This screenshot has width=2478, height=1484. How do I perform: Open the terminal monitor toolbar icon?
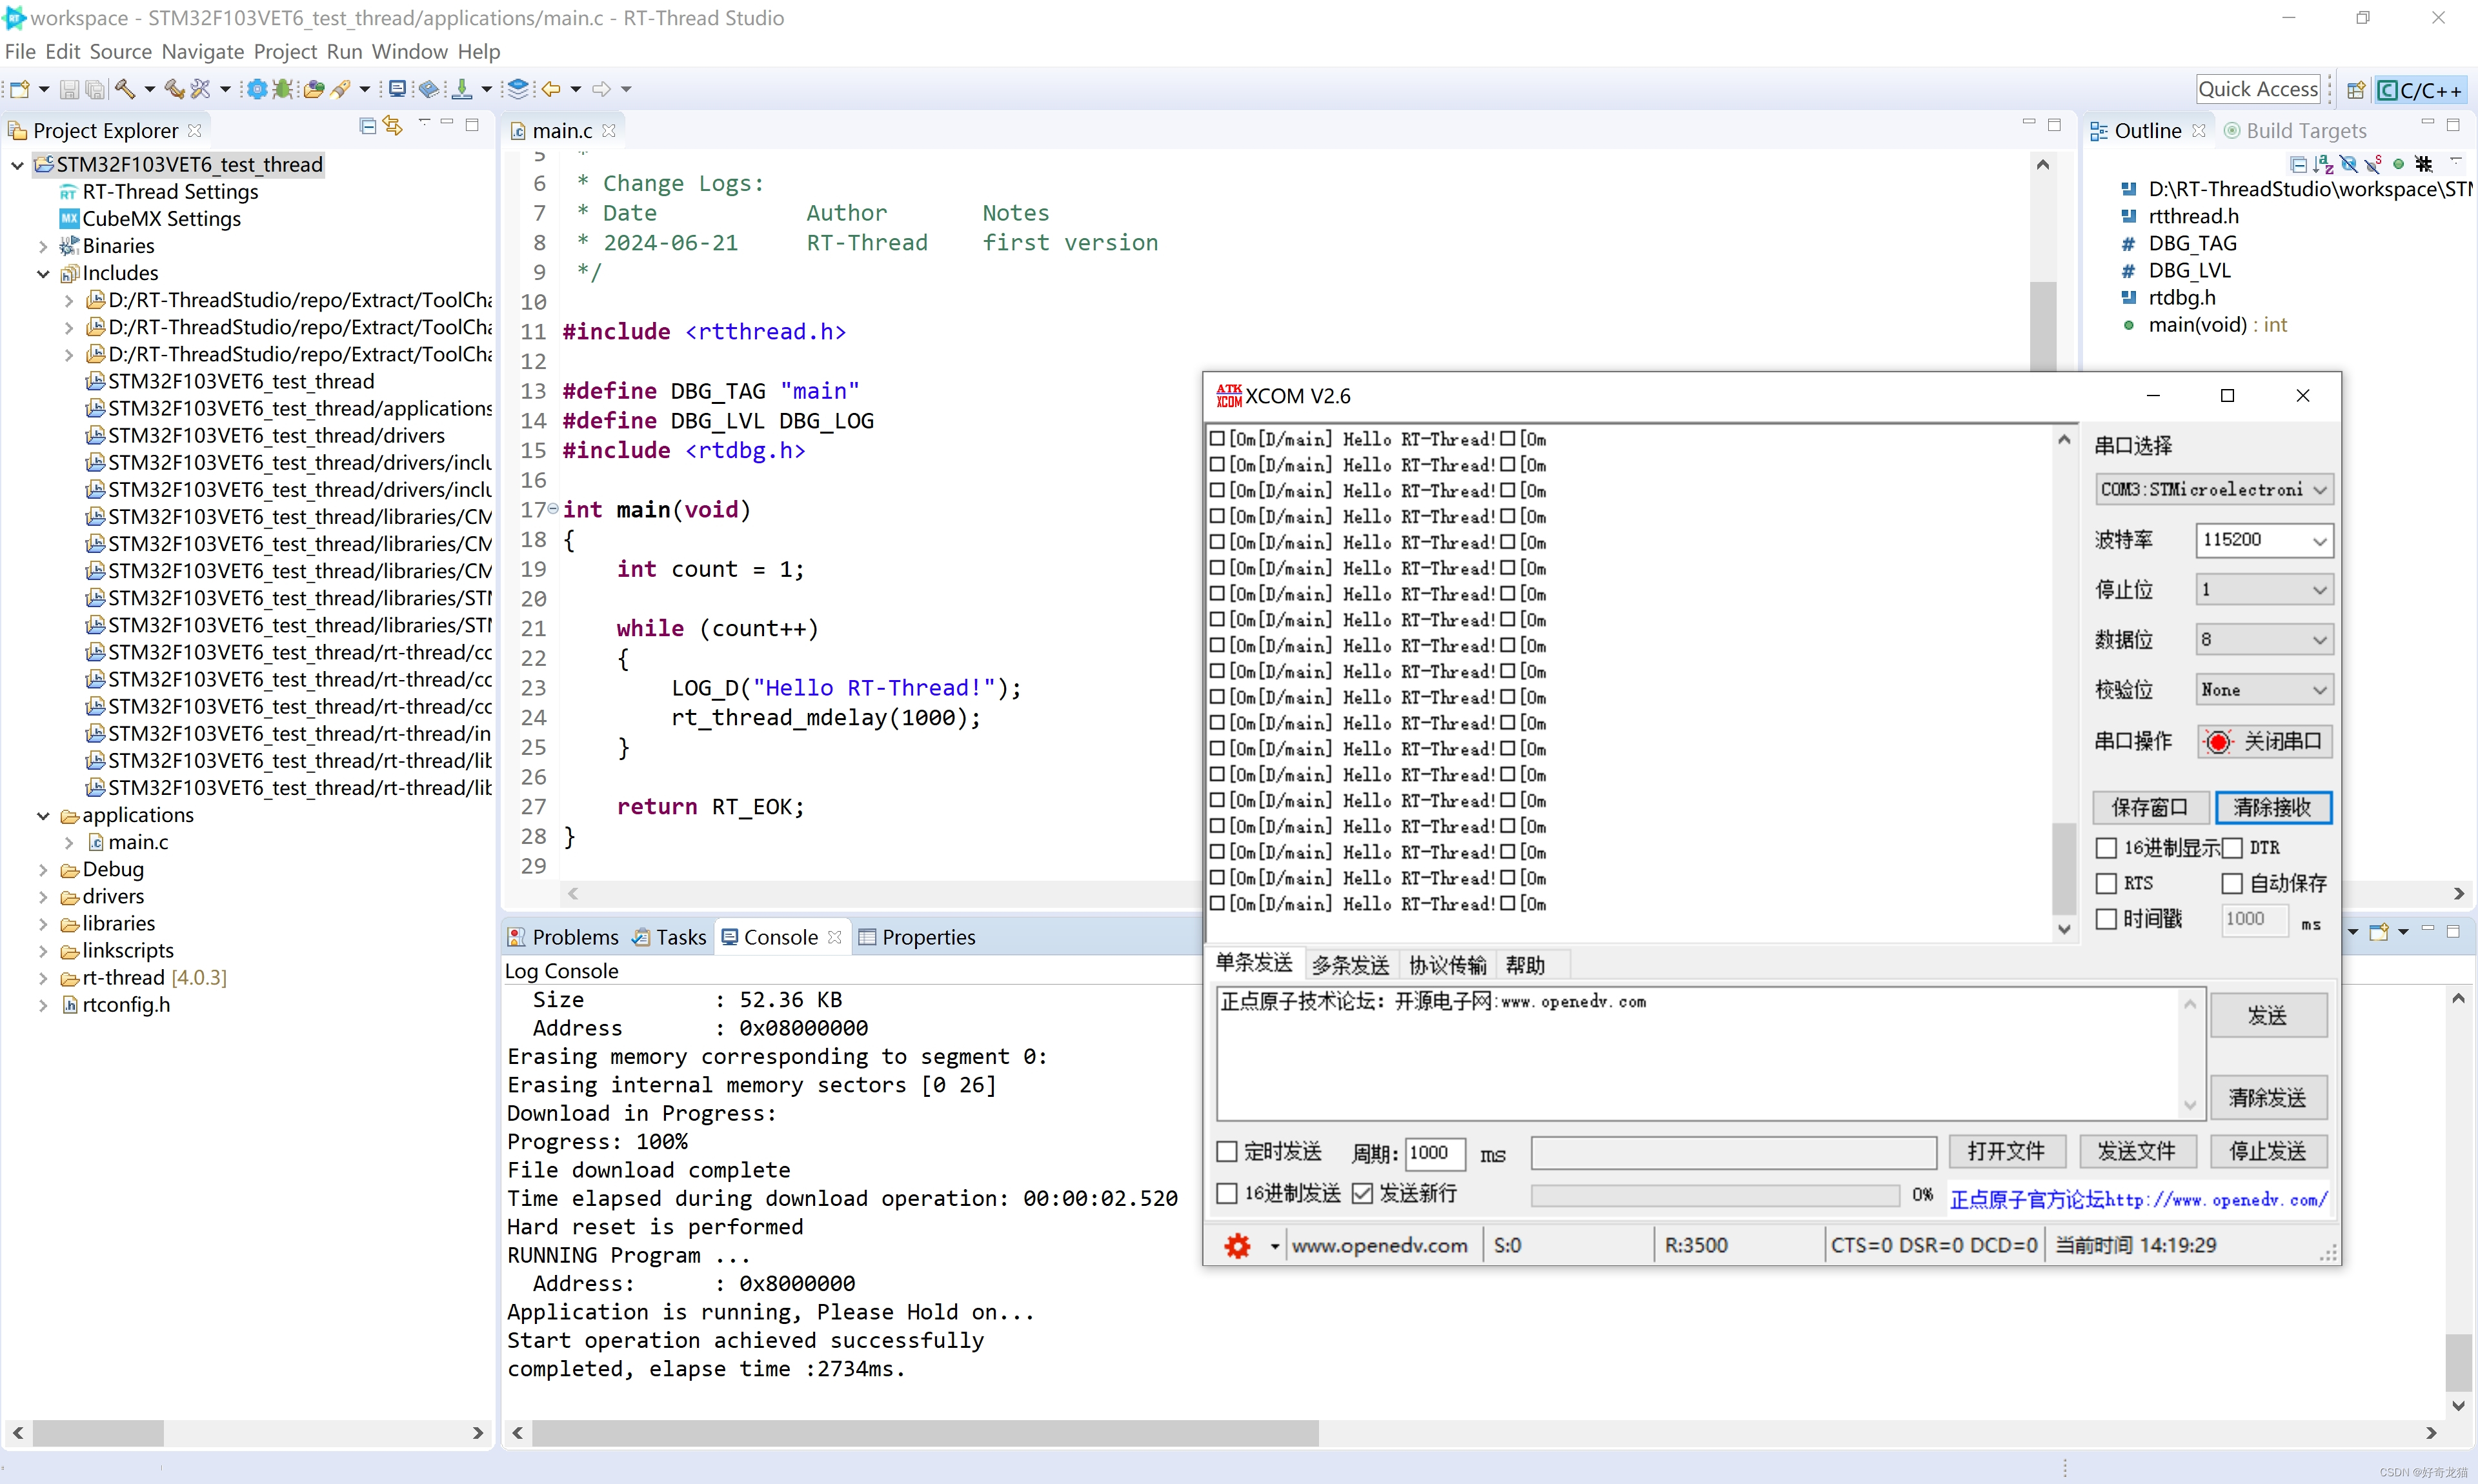tap(397, 89)
